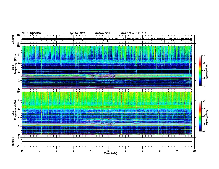Click the time axis tick label "4"

click(x=91, y=151)
